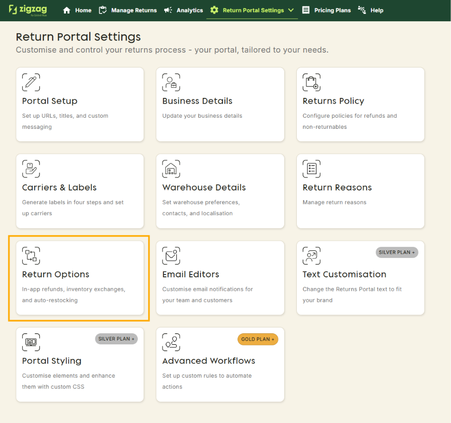Click the Gold Plan + badge

(x=258, y=339)
